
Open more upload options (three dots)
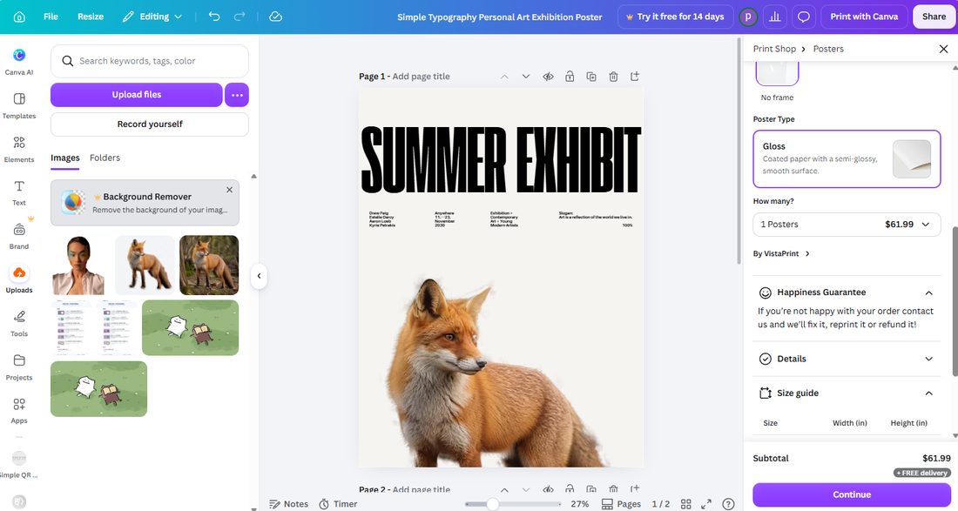coord(237,95)
